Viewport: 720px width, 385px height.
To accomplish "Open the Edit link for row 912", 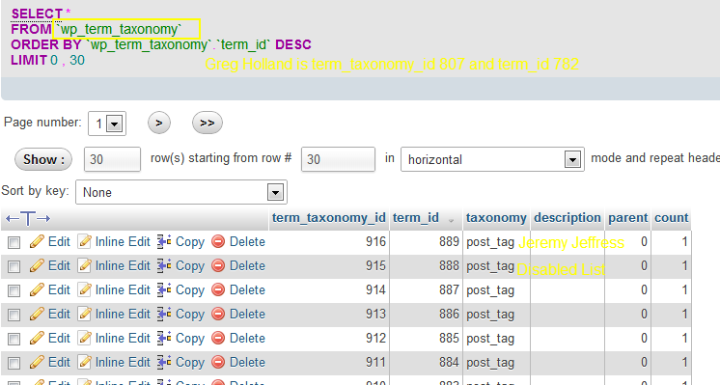I will 59,338.
